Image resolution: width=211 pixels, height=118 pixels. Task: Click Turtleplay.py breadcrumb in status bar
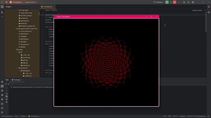(x=34, y=116)
